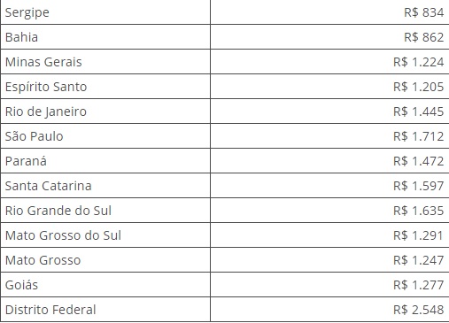Click the R$ 1.597 value

418,186
